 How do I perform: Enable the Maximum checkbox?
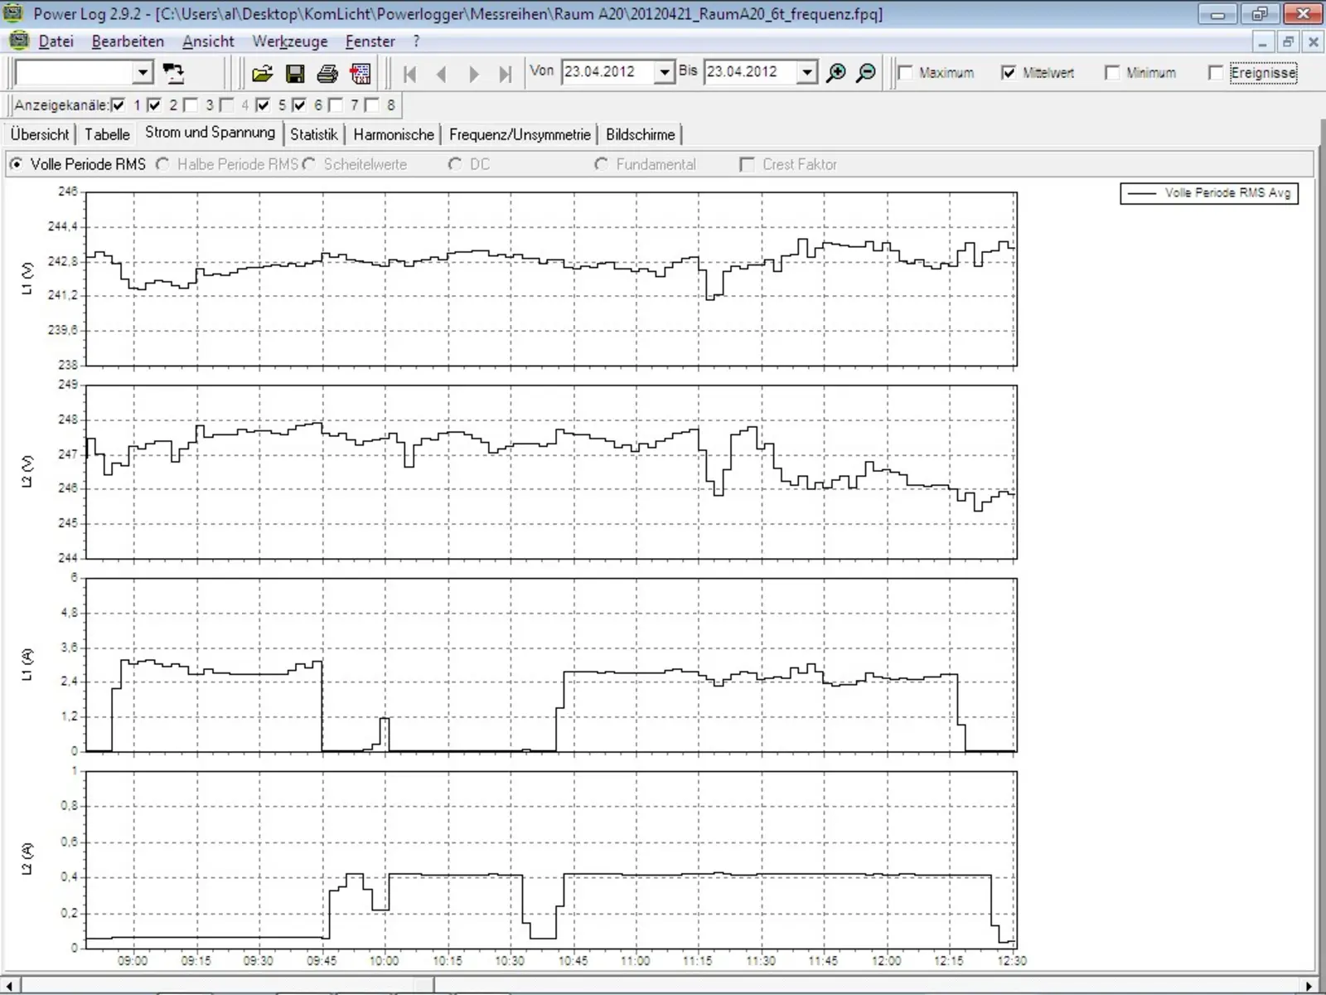906,73
